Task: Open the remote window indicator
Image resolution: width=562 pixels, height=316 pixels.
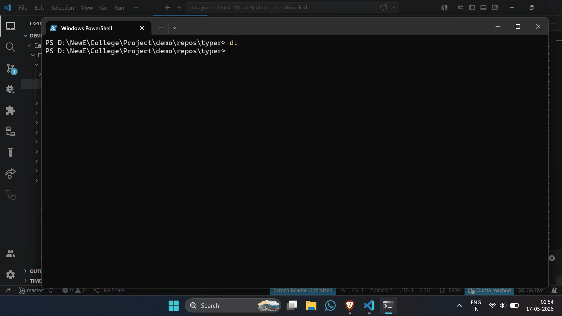Action: click(x=8, y=290)
